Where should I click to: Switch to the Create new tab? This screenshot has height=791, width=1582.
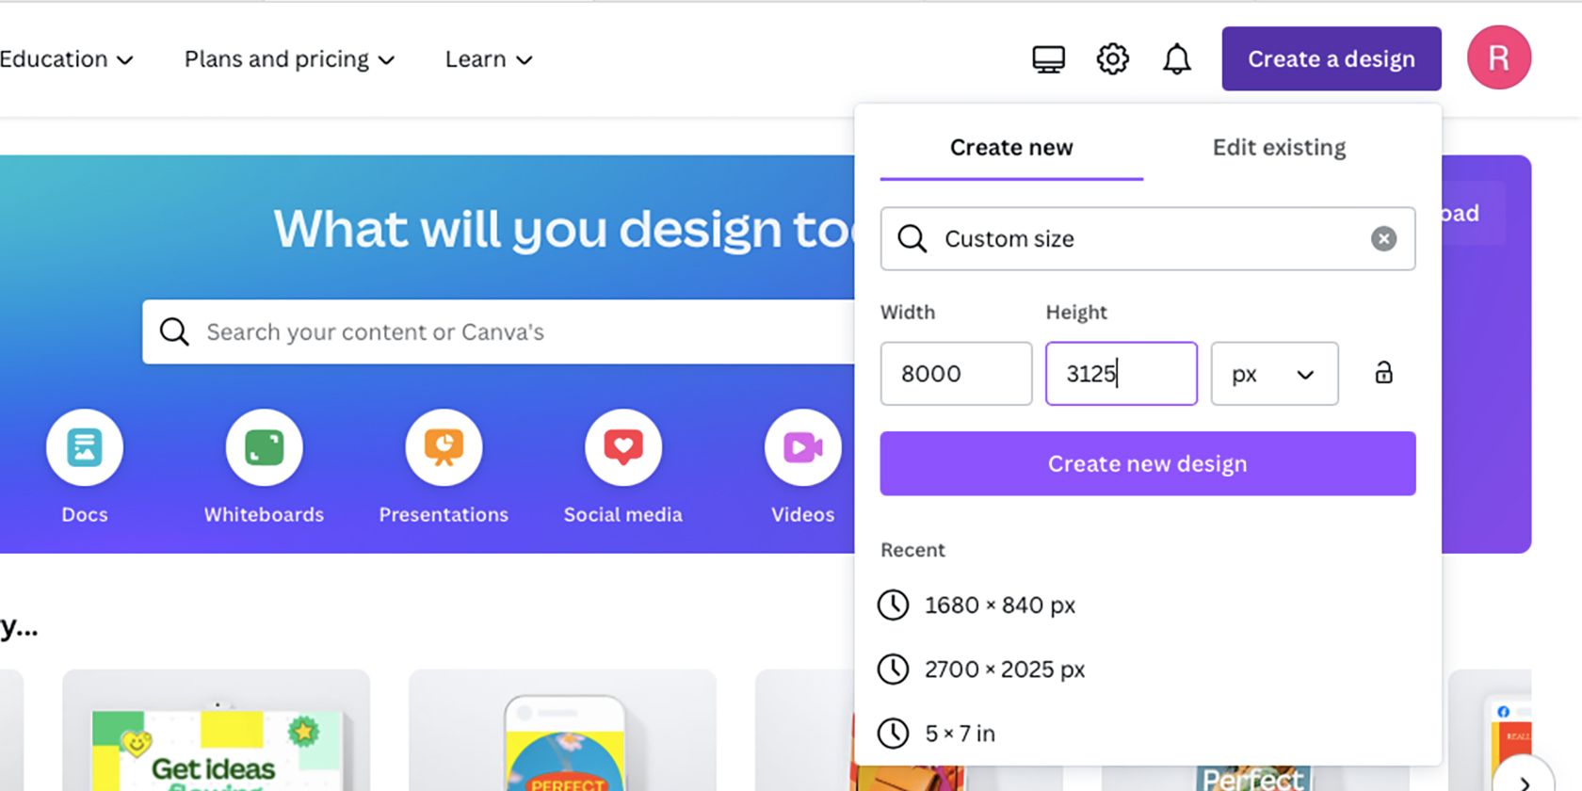[1011, 148]
